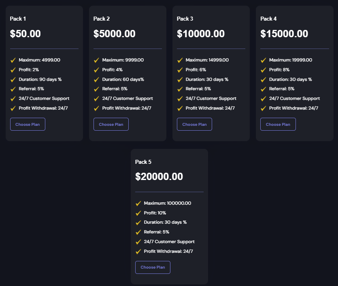This screenshot has width=338, height=286.
Task: Click checkmark next to Pack 2 Profit 4%
Action: click(96, 70)
